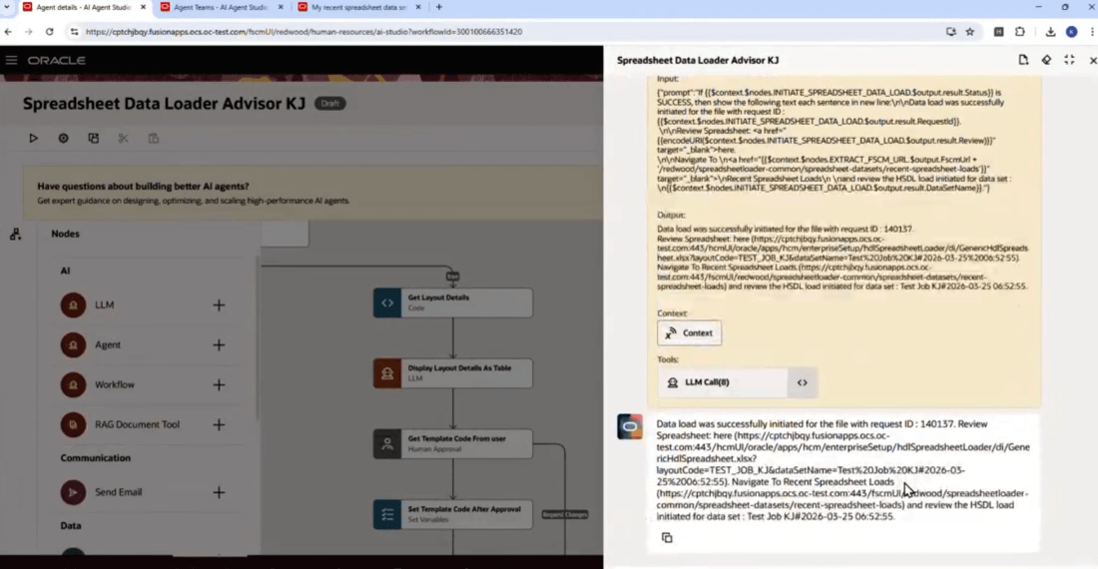Add an LLM node with plus
Screen dimensions: 1098x569
[x=220, y=305]
